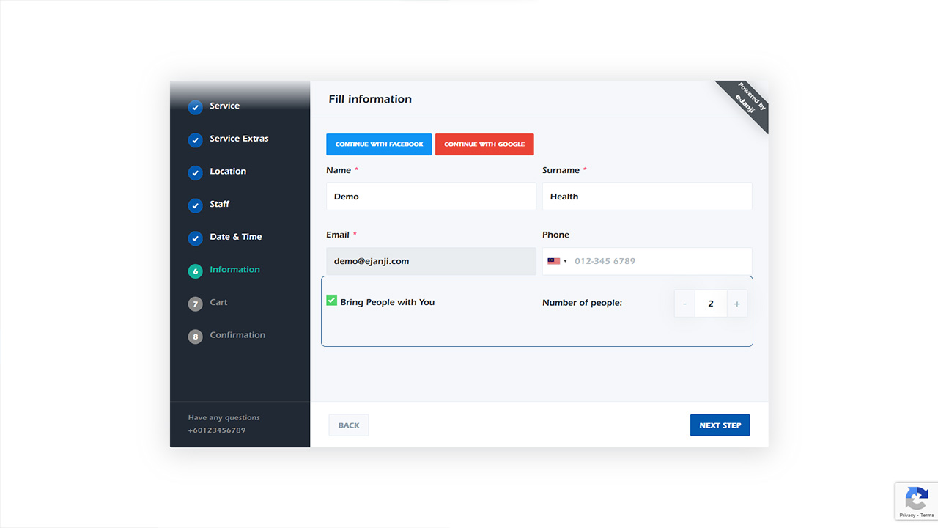
Task: Click the Location step checkmark icon
Action: tap(195, 173)
